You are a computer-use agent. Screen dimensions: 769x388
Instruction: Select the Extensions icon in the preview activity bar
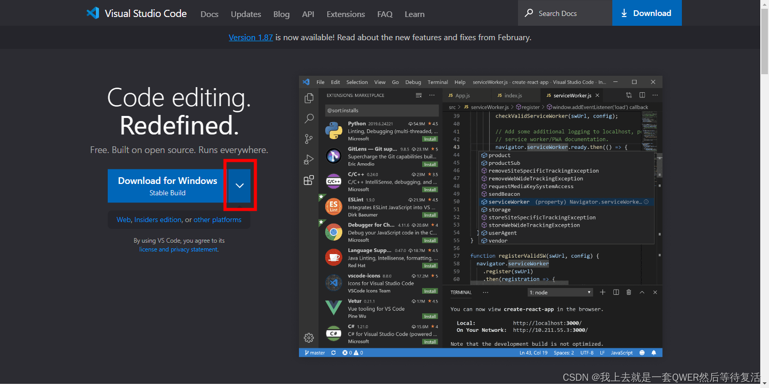coord(309,180)
